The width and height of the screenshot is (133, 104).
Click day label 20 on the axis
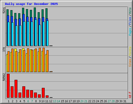pyautogui.click(x=82, y=101)
